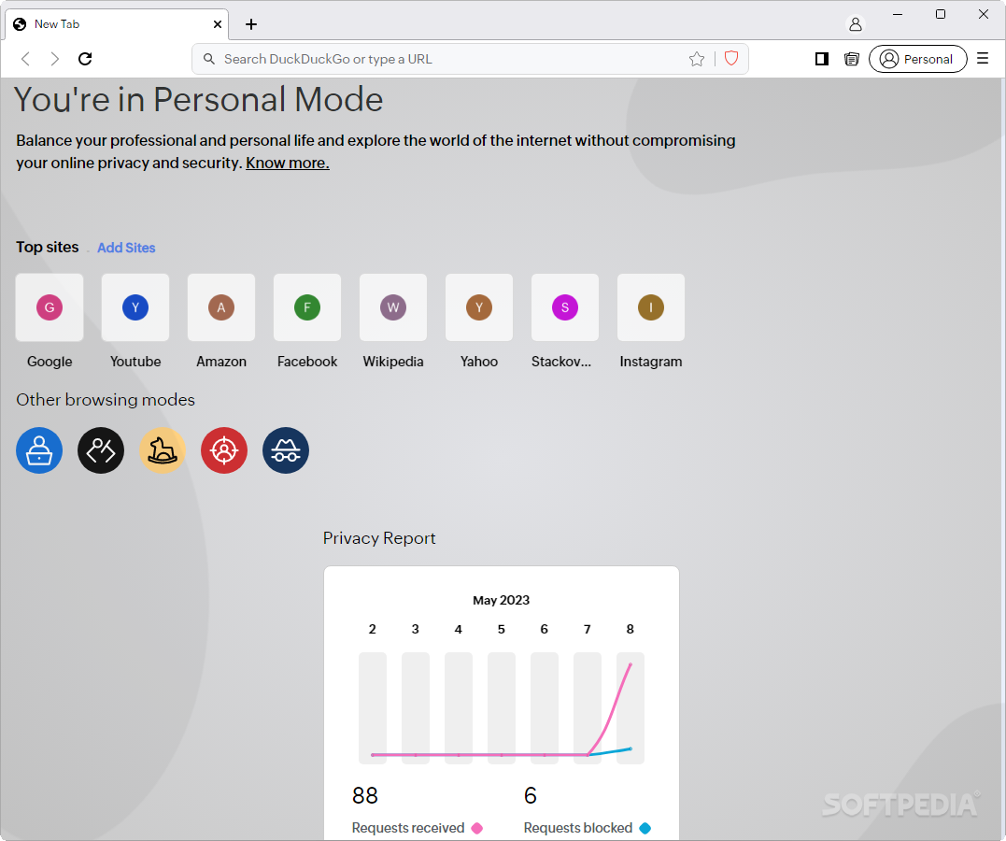Open the Personal mode profile button
1006x841 pixels.
(x=917, y=59)
